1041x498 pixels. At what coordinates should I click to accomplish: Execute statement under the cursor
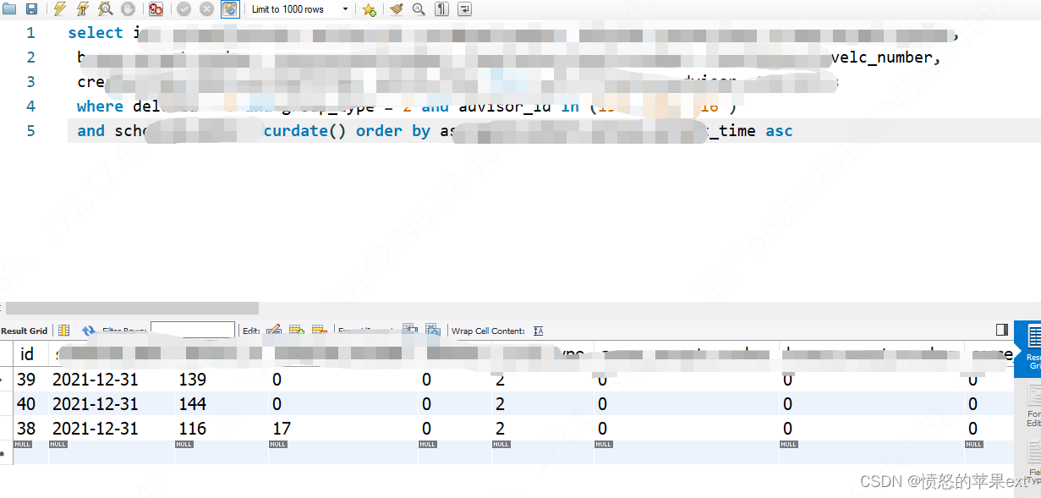[83, 9]
